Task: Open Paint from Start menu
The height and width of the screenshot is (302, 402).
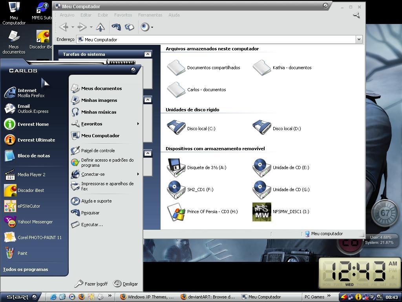Action: 34,253
